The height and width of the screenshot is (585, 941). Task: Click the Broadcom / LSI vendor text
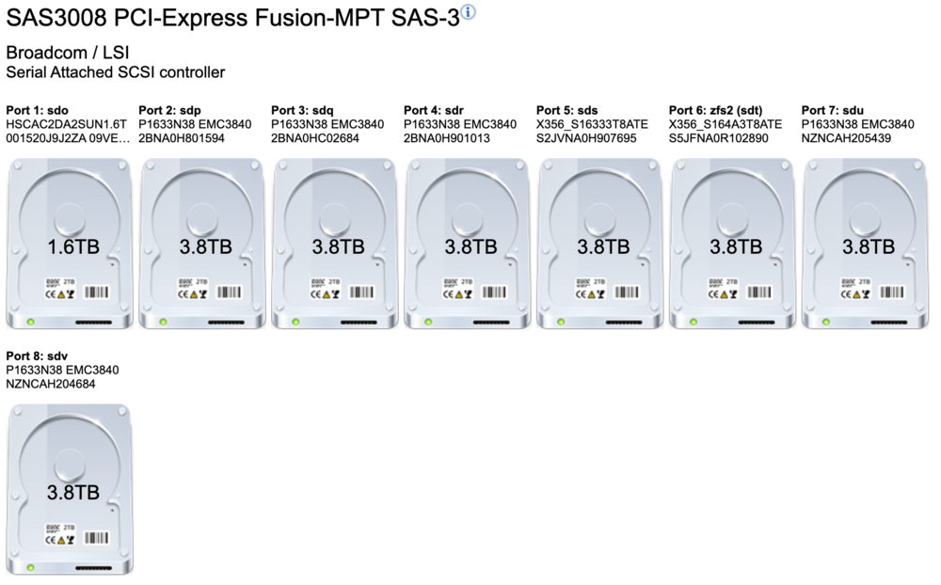point(68,53)
